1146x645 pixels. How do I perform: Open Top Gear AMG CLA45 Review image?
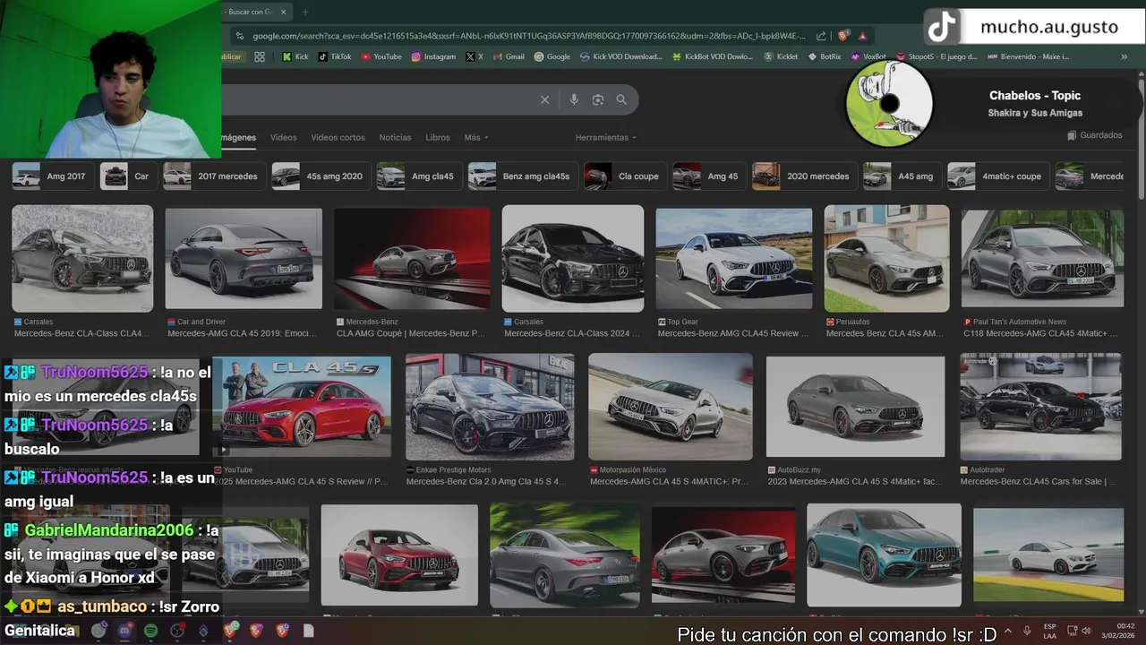[734, 259]
